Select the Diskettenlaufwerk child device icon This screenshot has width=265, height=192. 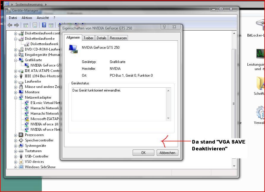[27, 44]
